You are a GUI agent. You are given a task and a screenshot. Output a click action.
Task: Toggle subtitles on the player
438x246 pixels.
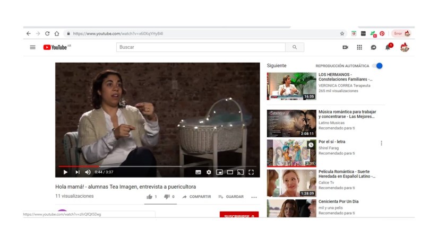pyautogui.click(x=198, y=172)
